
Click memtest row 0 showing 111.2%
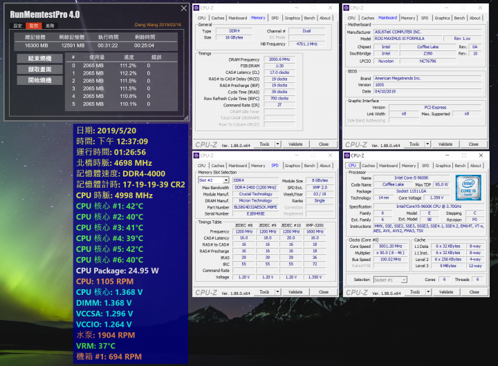121,66
